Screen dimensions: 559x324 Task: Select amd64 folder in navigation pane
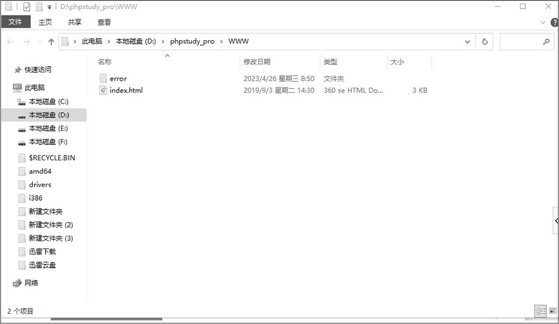40,171
